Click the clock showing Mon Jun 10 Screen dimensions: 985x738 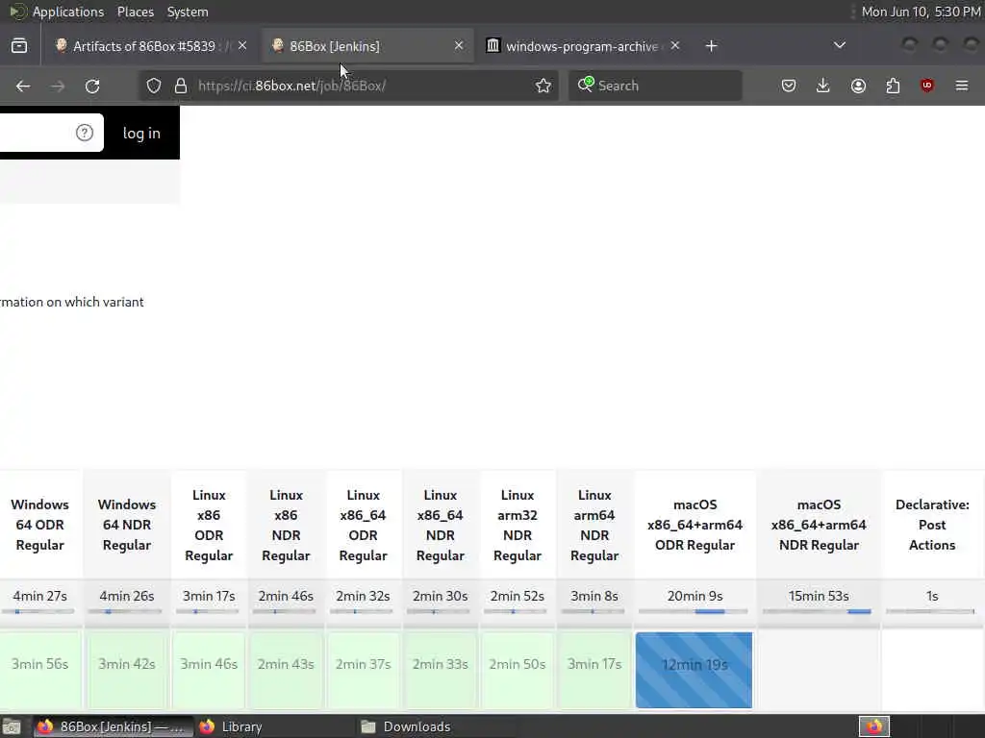pos(921,12)
